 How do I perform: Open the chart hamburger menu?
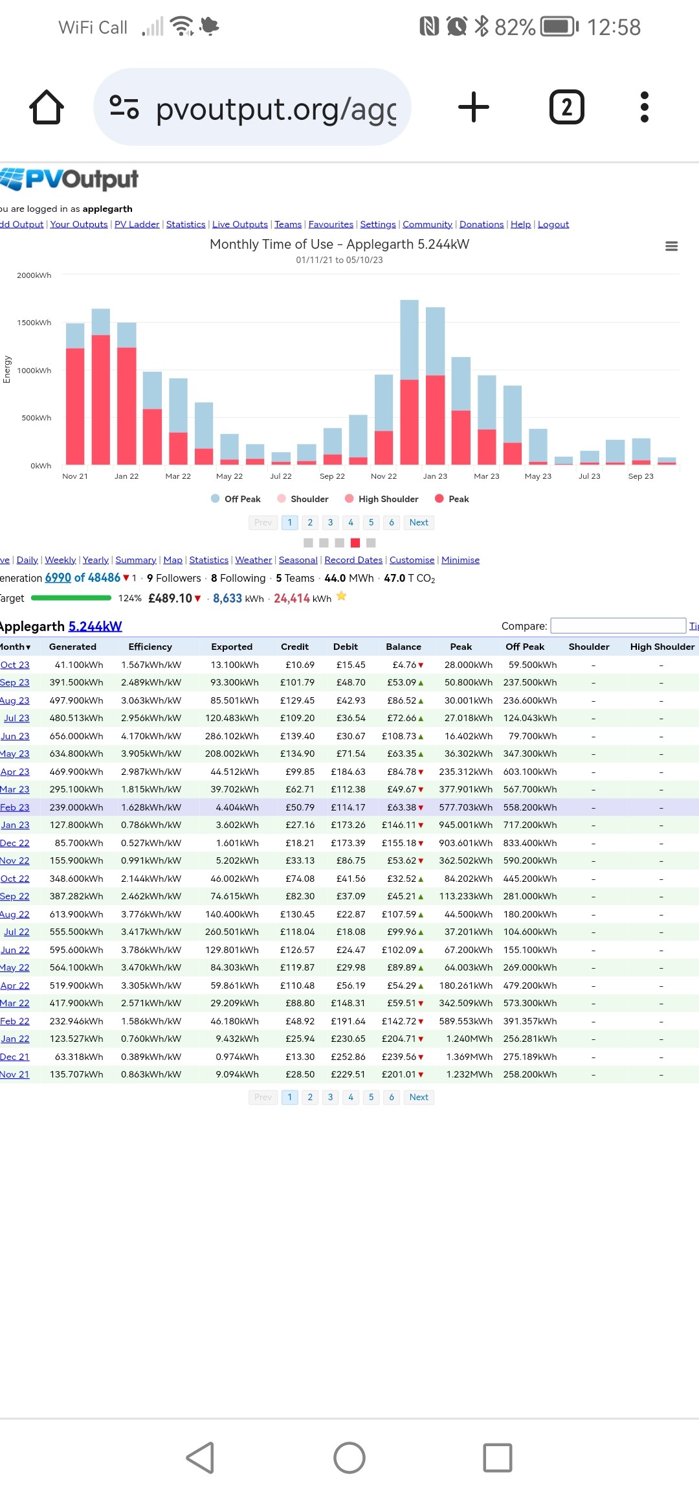pyautogui.click(x=672, y=246)
